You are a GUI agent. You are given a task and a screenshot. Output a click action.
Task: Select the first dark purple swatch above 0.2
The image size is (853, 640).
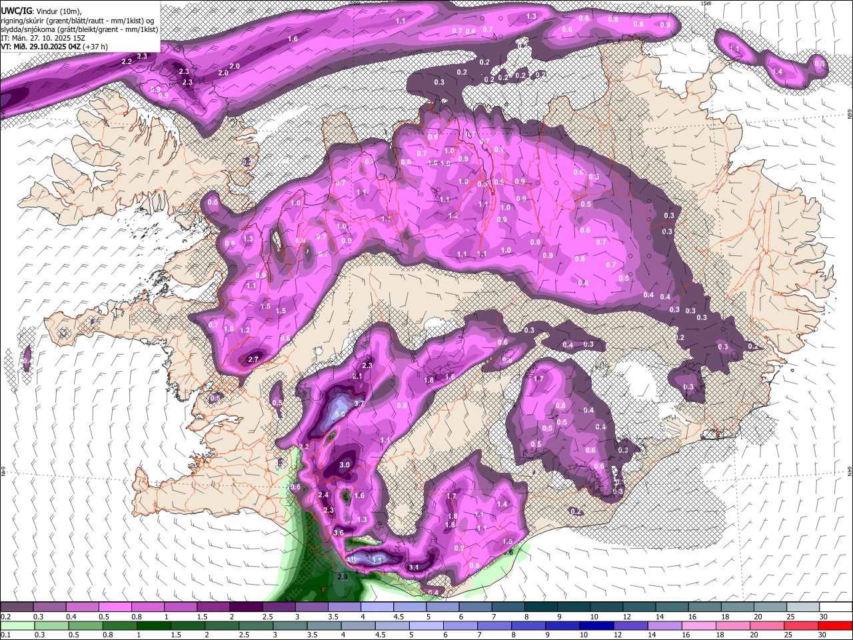[x=17, y=607]
